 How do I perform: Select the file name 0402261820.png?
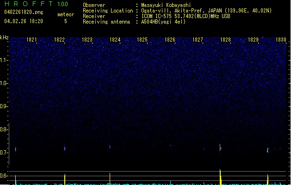(24, 12)
